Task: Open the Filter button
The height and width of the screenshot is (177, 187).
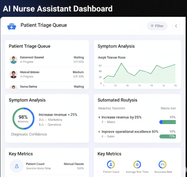Action: click(x=157, y=26)
